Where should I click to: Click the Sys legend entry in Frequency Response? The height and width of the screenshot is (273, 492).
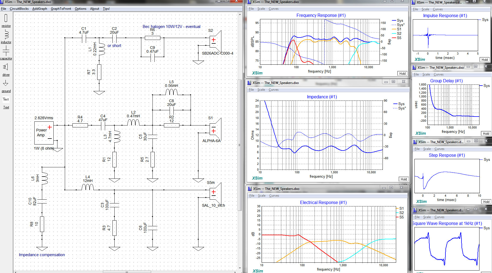tap(398, 21)
